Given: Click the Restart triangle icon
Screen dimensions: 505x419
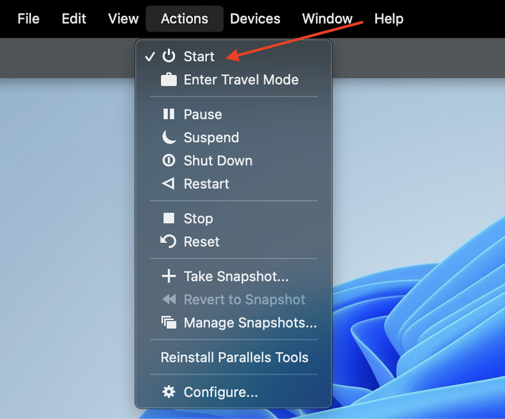Looking at the screenshot, I should point(168,184).
